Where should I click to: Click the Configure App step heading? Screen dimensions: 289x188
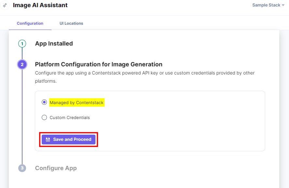56,168
